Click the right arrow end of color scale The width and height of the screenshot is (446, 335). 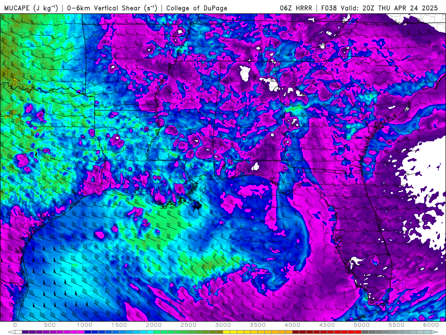435,332
